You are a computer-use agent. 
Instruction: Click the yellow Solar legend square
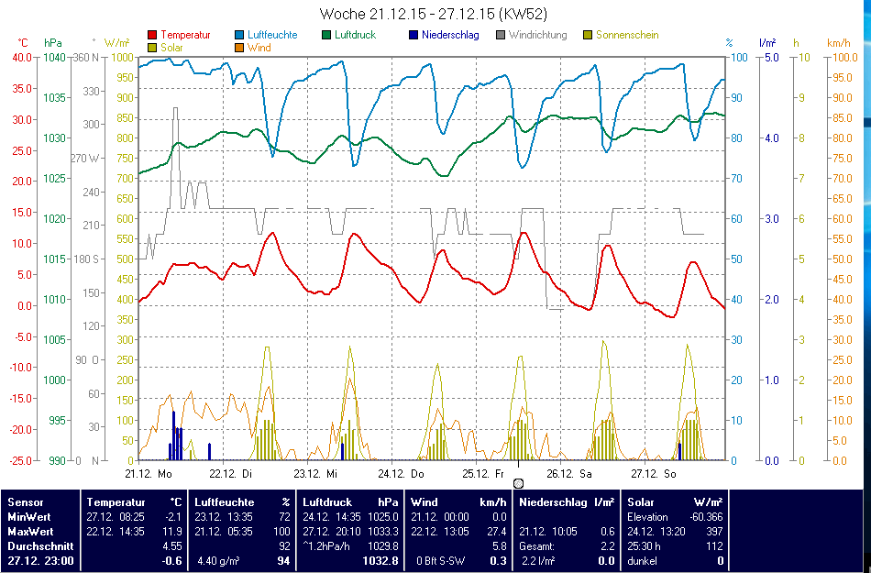click(152, 48)
